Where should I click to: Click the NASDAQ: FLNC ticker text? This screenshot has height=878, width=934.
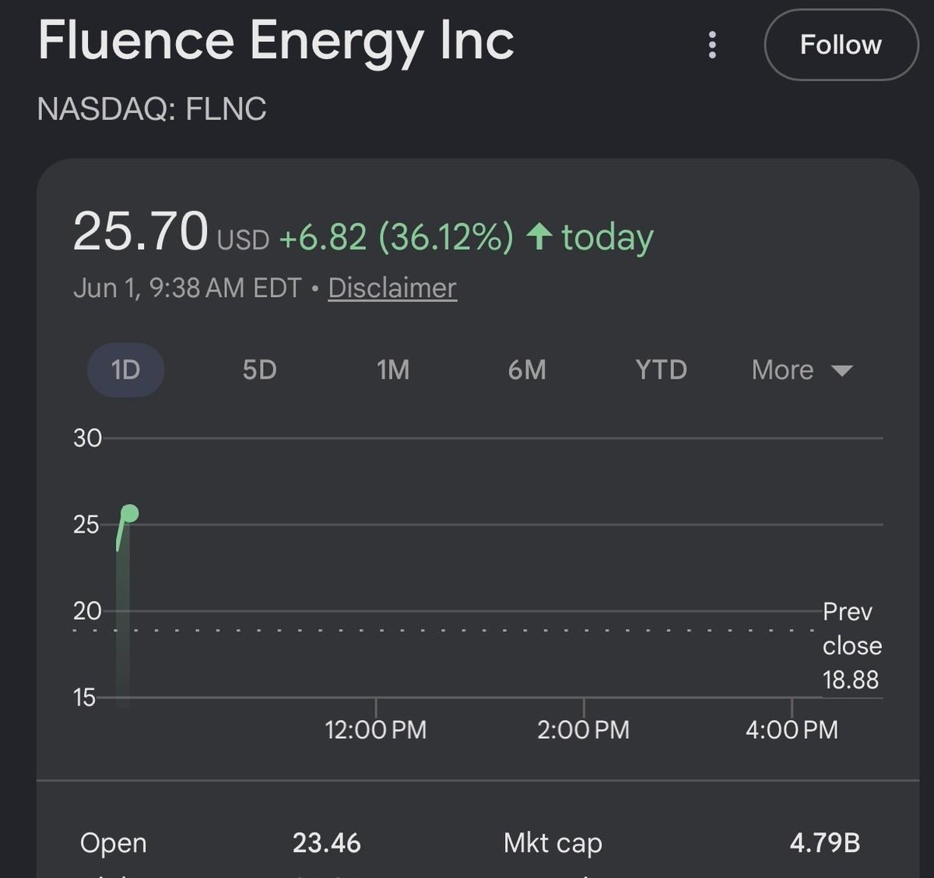(x=152, y=109)
